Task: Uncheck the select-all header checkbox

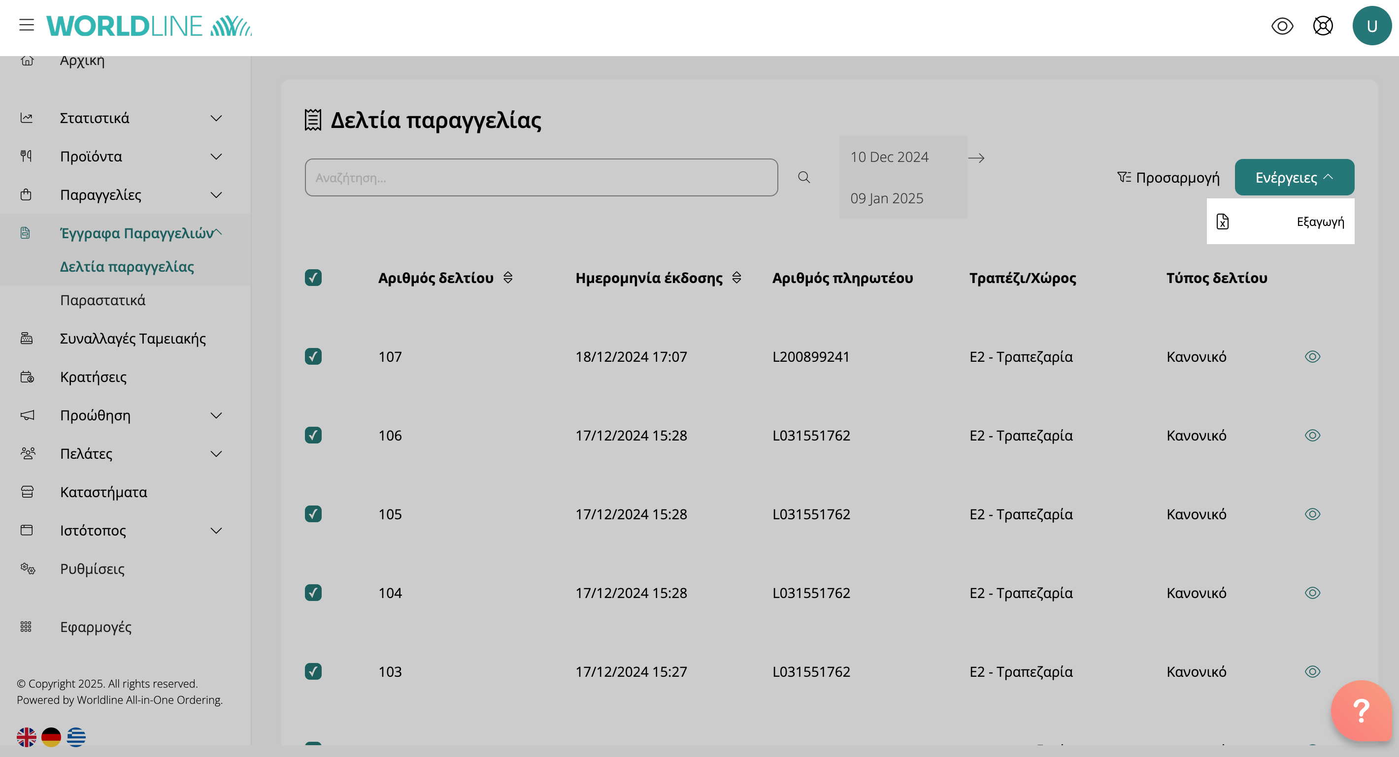Action: [313, 278]
